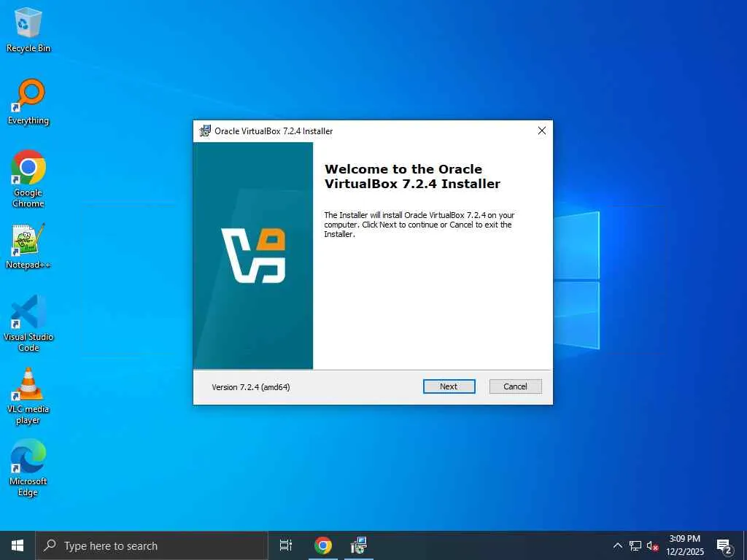Open network status in system tray
The image size is (747, 560).
(x=635, y=545)
